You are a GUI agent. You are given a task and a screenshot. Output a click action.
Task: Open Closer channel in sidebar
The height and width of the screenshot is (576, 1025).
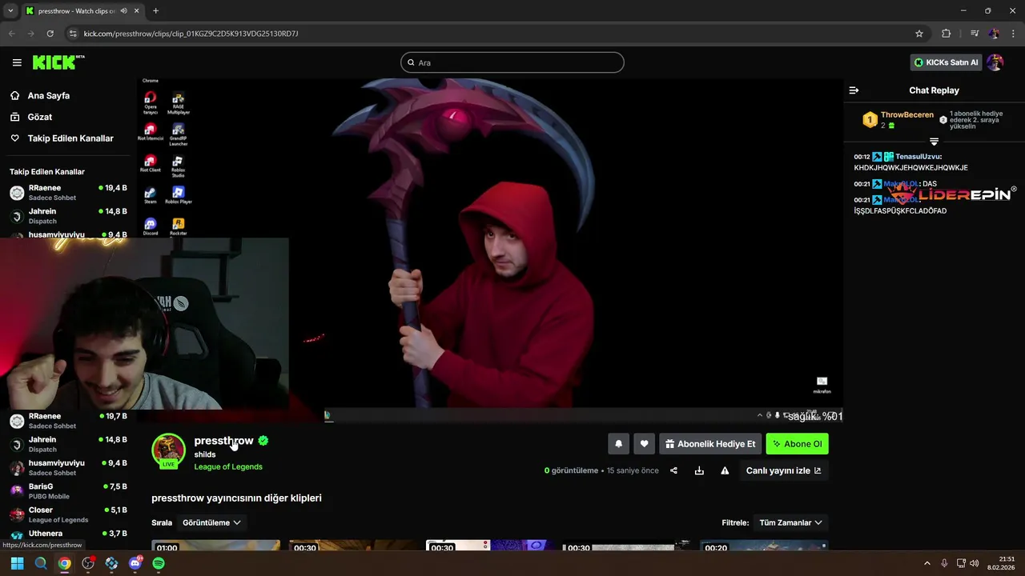coord(68,514)
